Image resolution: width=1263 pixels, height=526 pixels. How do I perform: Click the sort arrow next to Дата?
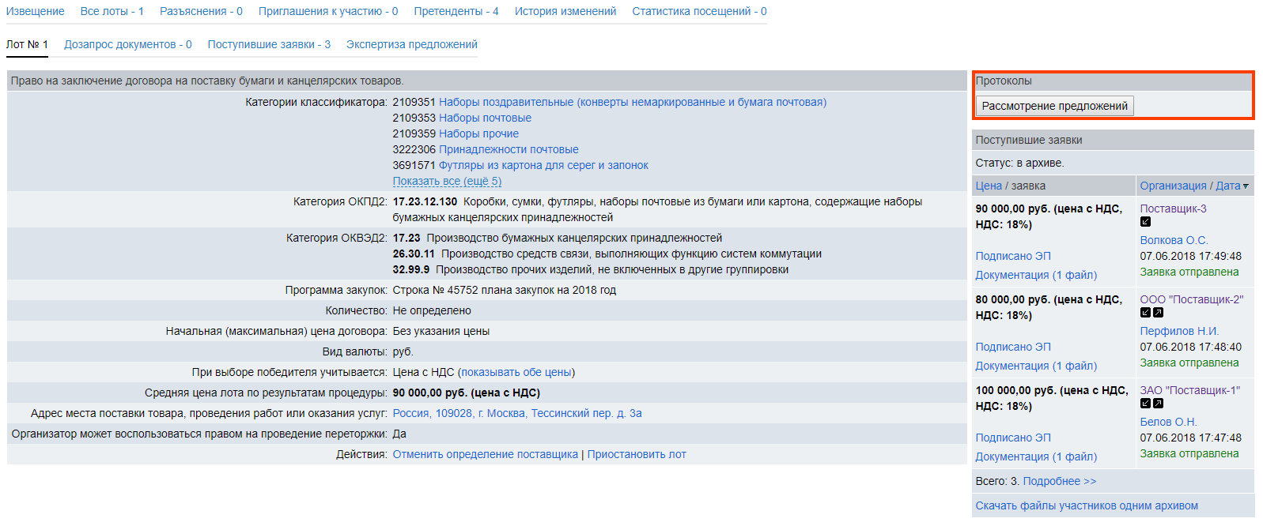pyautogui.click(x=1246, y=186)
